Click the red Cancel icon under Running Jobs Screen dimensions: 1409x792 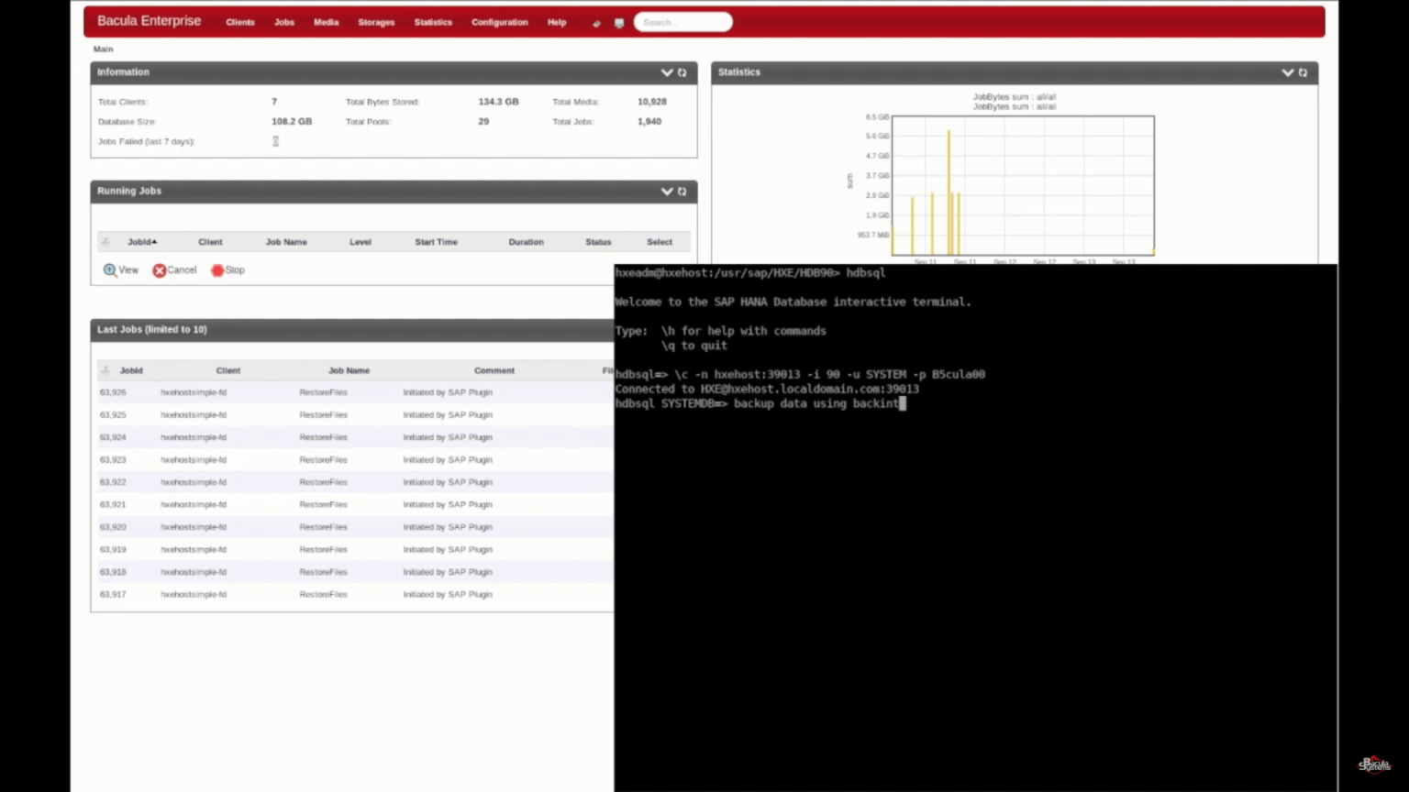(160, 270)
